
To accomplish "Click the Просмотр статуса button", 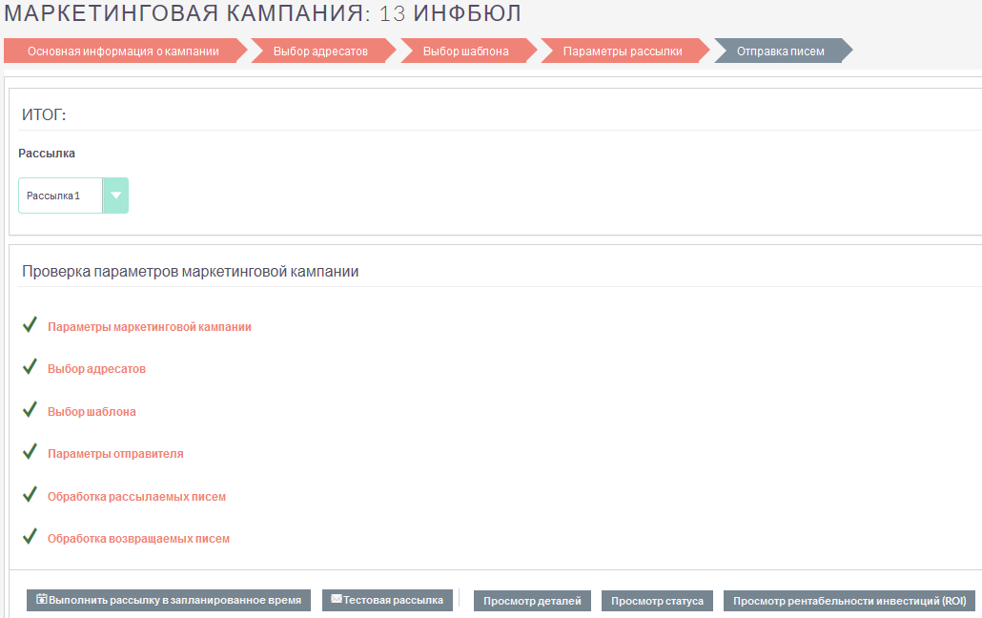I will tap(657, 601).
